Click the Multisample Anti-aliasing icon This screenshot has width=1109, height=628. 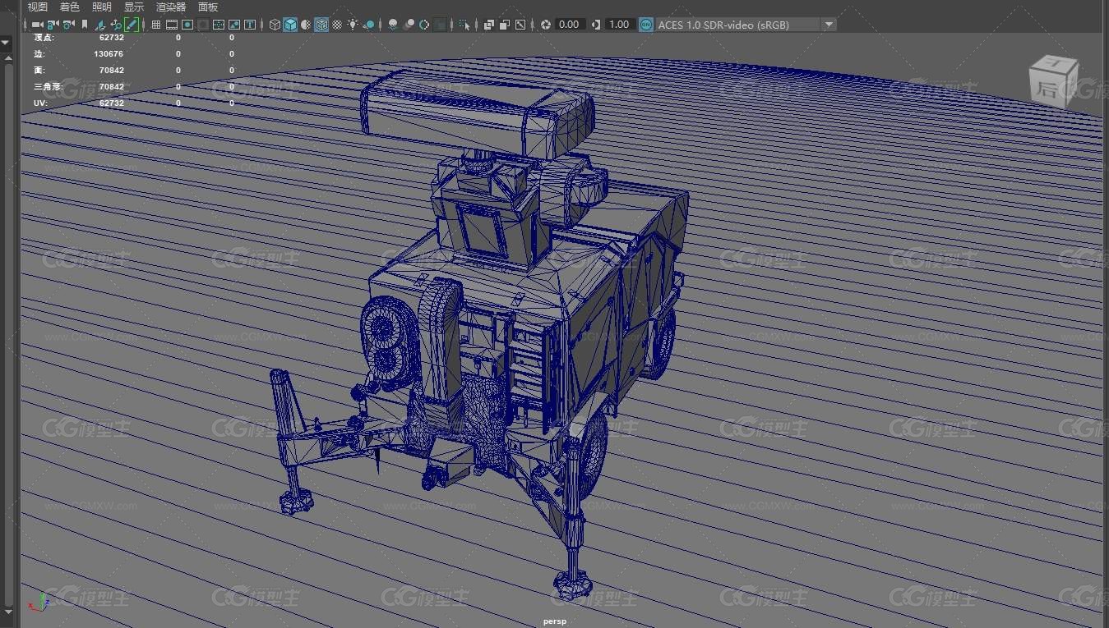click(x=424, y=25)
